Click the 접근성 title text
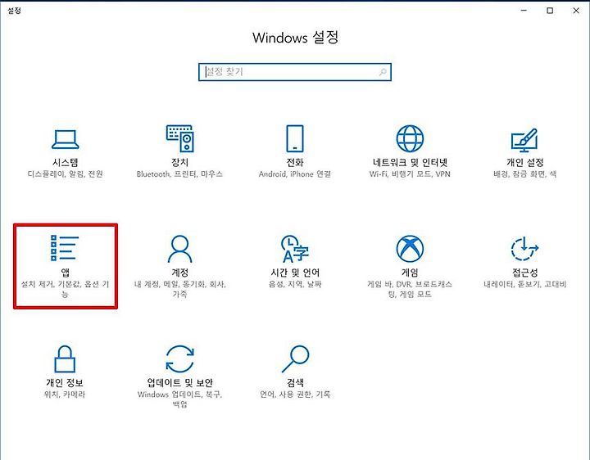 coord(524,273)
